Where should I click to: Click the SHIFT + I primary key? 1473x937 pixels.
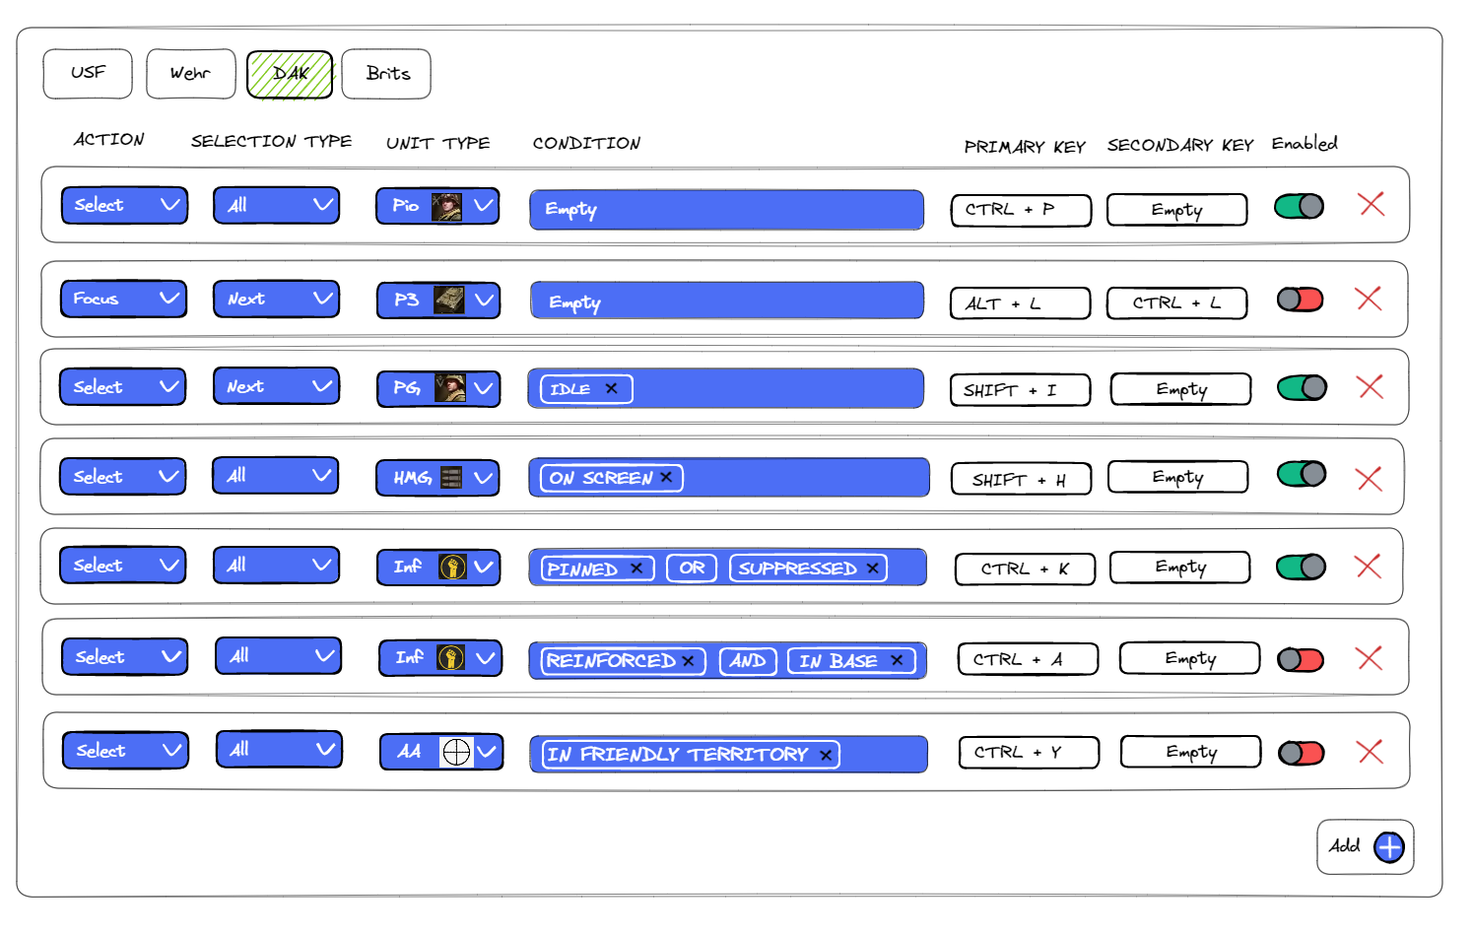pyautogui.click(x=1020, y=390)
